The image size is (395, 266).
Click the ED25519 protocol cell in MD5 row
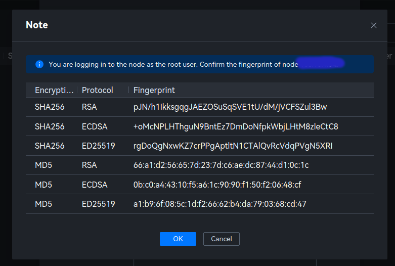99,204
